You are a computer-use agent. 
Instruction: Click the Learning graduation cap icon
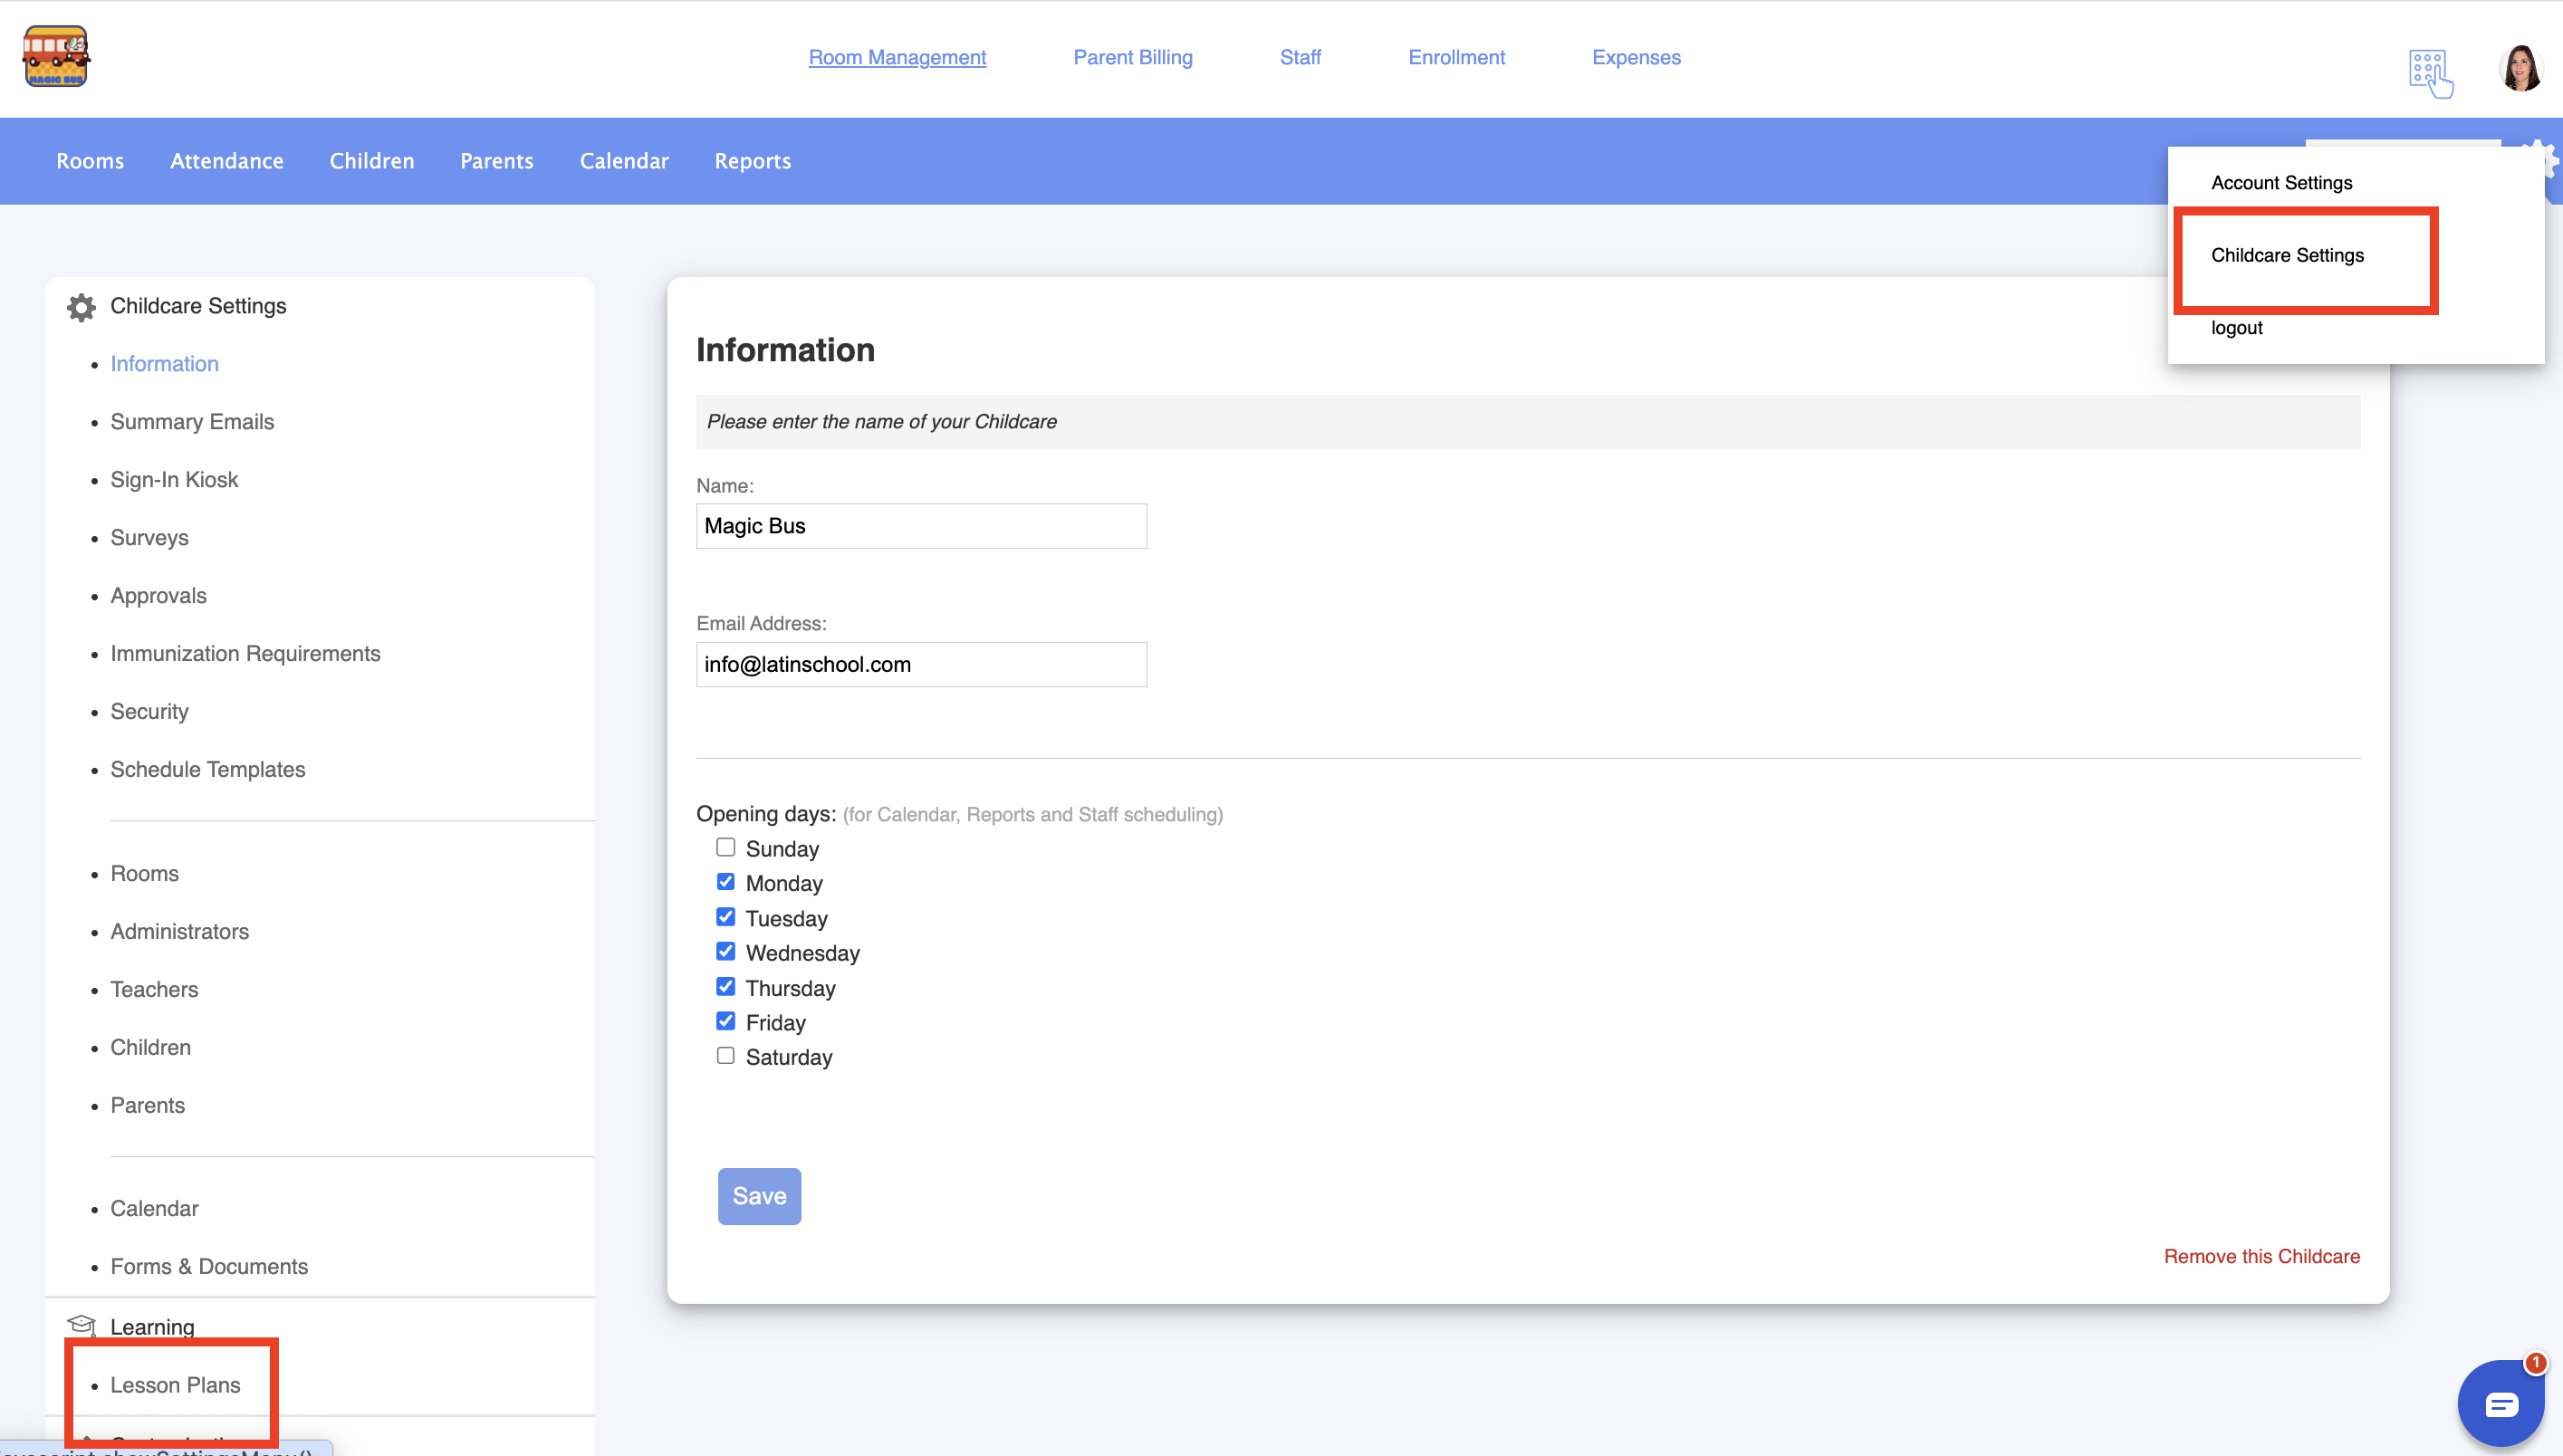(x=81, y=1326)
